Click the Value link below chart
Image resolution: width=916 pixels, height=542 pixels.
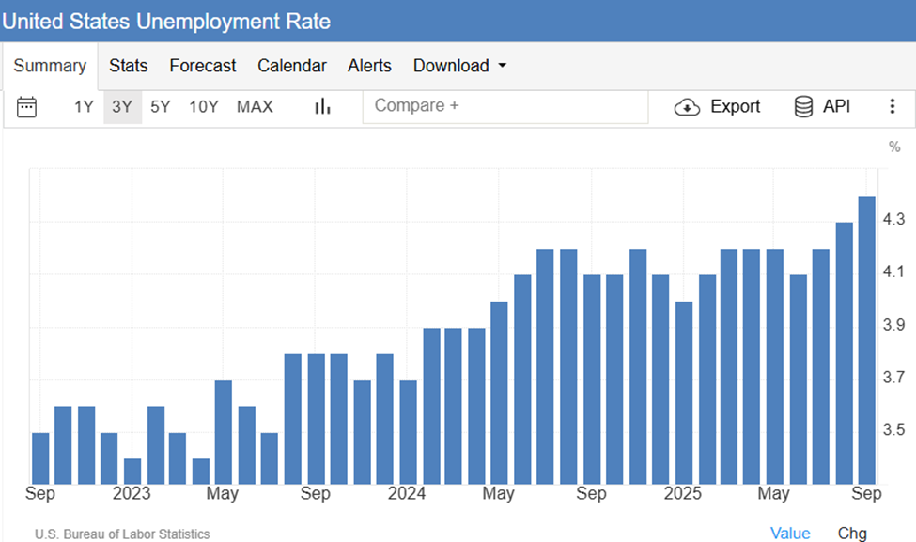790,534
